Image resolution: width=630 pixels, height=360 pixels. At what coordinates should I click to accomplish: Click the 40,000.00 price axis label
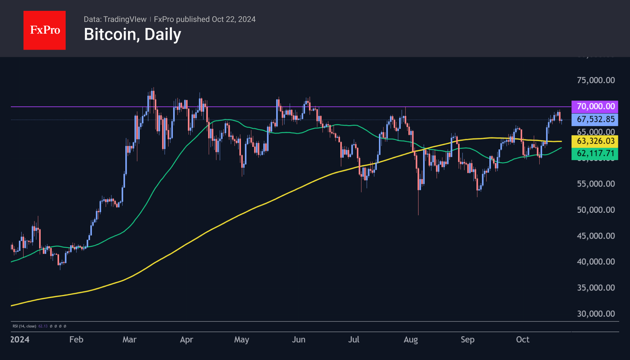click(596, 262)
